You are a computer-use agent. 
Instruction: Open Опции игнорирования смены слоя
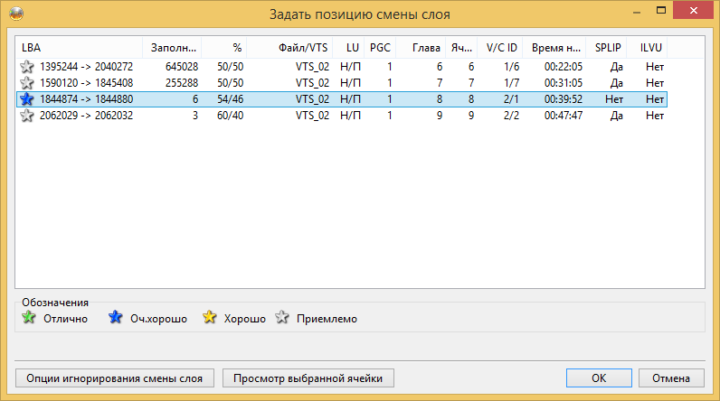pyautogui.click(x=114, y=378)
